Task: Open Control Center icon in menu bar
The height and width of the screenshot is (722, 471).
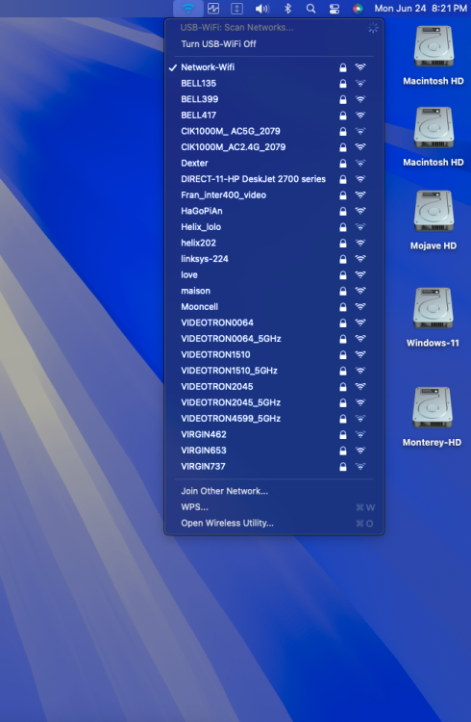Action: pyautogui.click(x=335, y=9)
